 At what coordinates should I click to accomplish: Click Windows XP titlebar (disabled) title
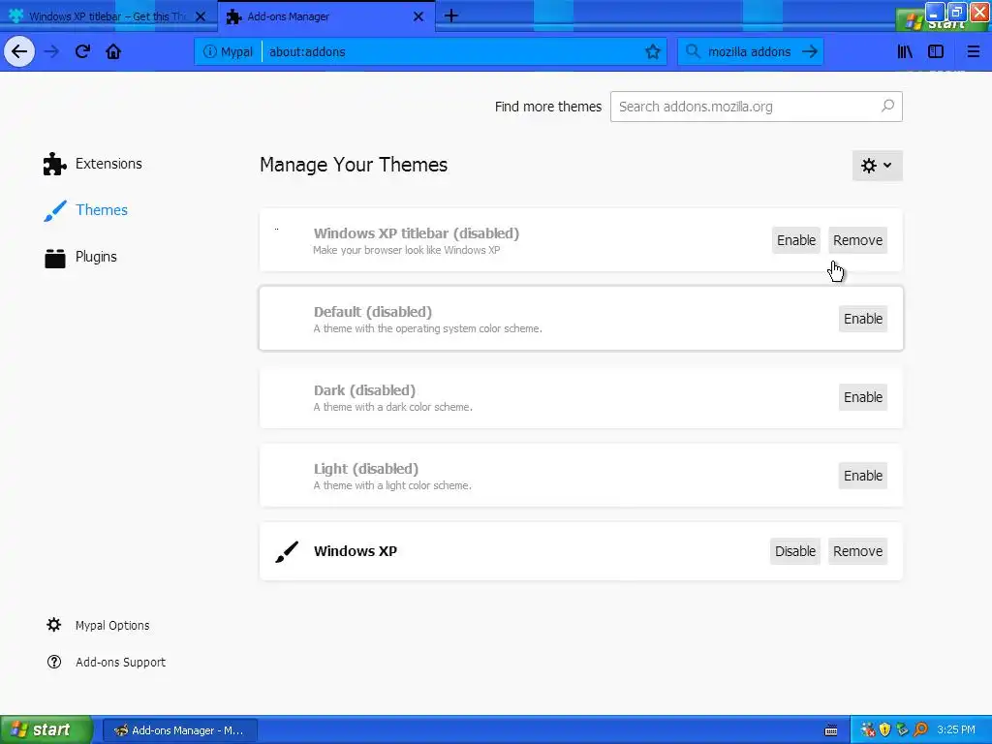417,233
